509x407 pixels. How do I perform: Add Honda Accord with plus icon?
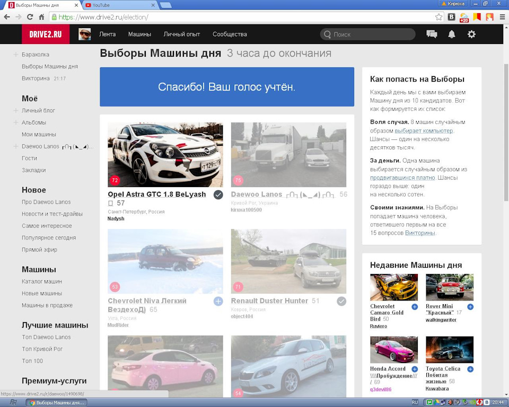click(415, 369)
